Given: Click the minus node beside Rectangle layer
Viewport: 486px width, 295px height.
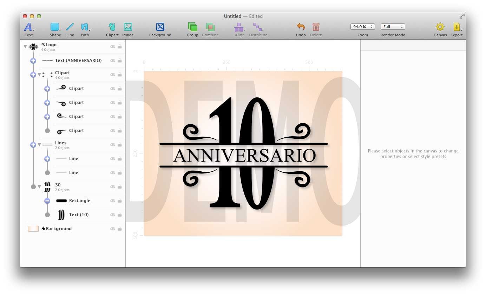Looking at the screenshot, I should [x=47, y=201].
